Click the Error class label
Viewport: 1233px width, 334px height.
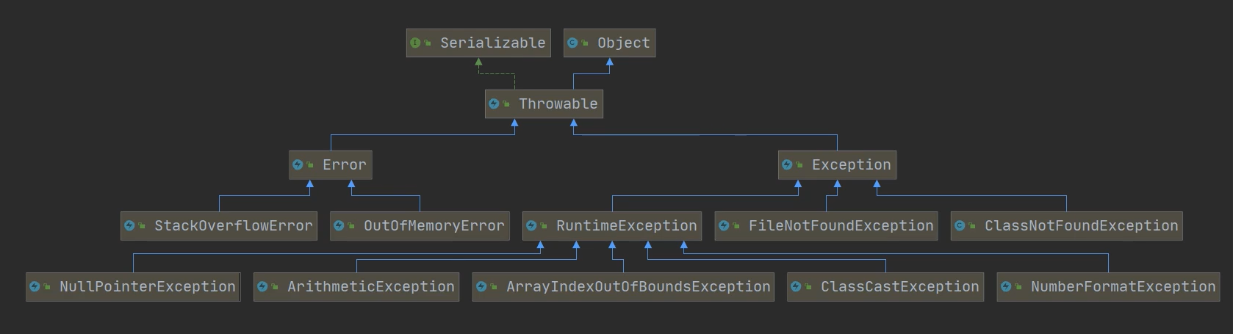pos(344,164)
